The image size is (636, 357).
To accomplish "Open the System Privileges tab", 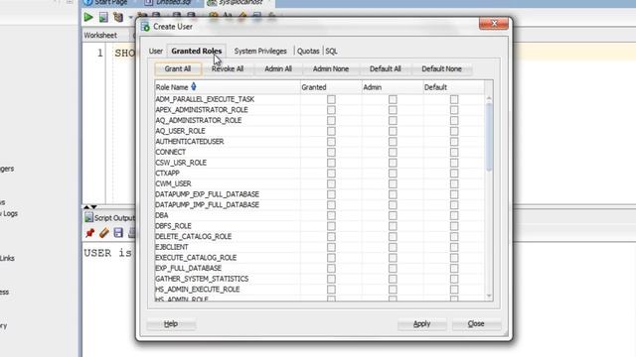I will click(x=260, y=51).
